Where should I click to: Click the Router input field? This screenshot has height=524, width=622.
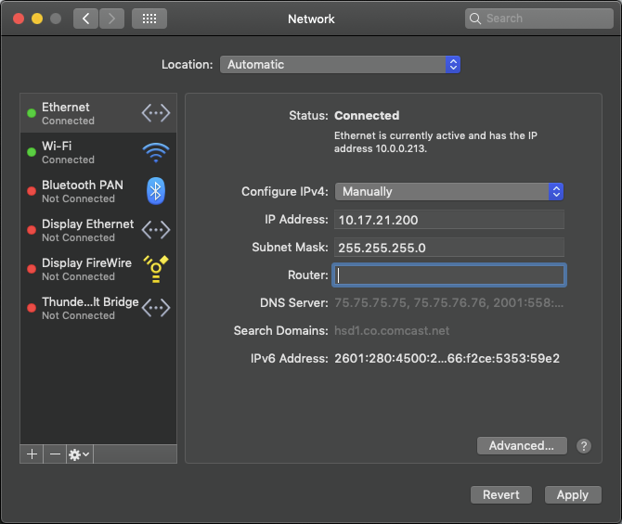coord(449,275)
